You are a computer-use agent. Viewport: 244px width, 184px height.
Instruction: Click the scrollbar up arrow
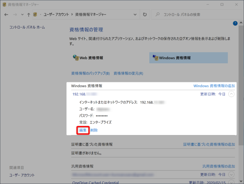pos(241,23)
